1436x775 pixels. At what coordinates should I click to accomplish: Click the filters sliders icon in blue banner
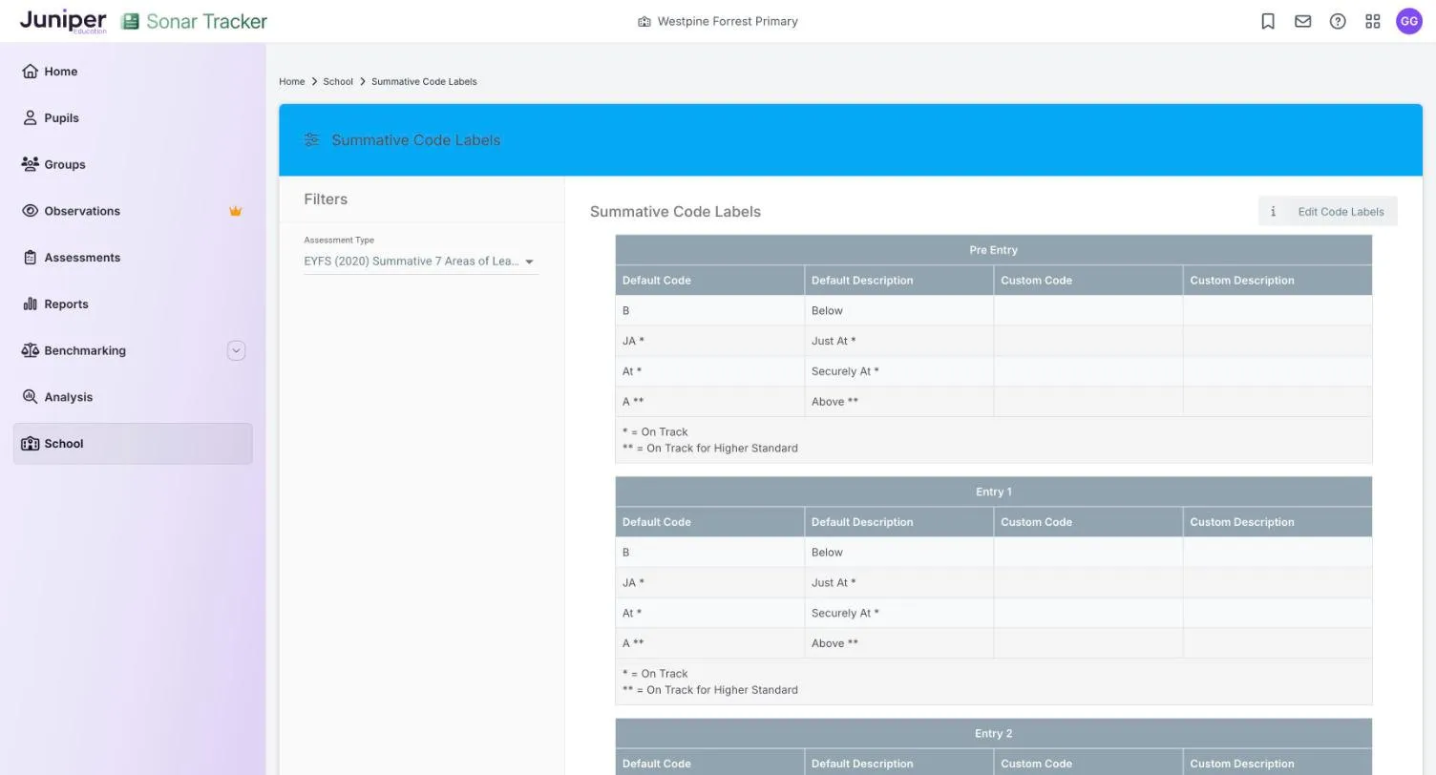click(x=311, y=140)
